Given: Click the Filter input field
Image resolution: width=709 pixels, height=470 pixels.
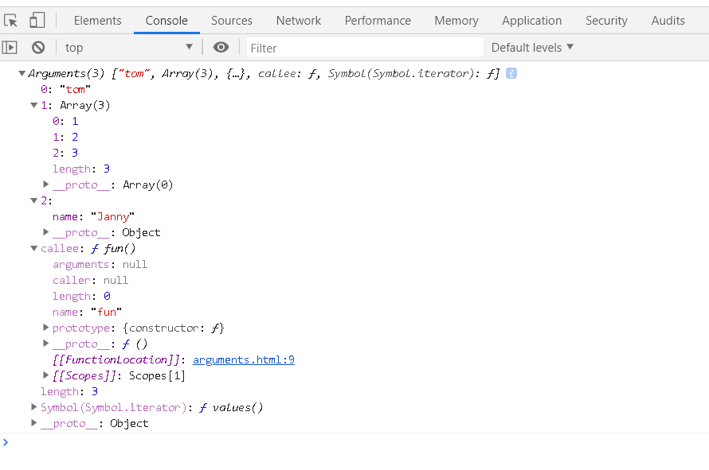Looking at the screenshot, I should [x=365, y=48].
